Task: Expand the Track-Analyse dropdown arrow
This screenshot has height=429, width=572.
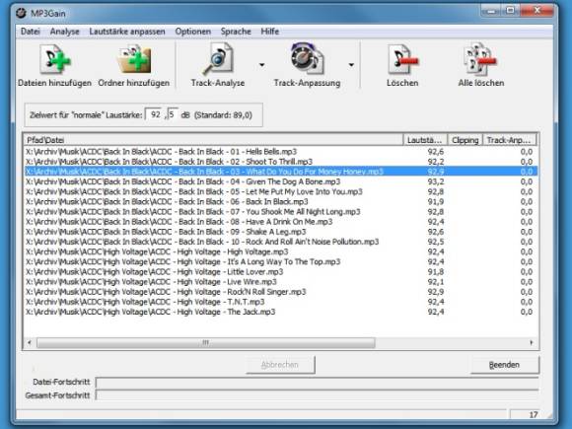Action: (262, 65)
